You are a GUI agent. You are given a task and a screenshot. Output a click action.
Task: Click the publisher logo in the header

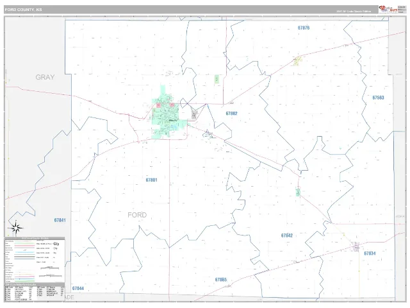point(388,10)
